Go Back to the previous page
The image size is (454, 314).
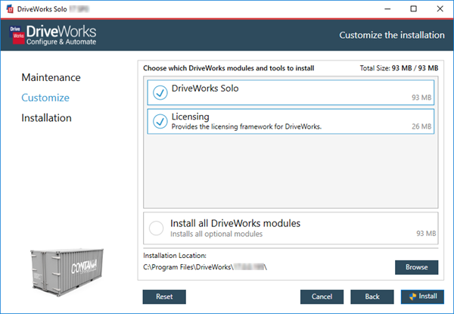click(373, 296)
